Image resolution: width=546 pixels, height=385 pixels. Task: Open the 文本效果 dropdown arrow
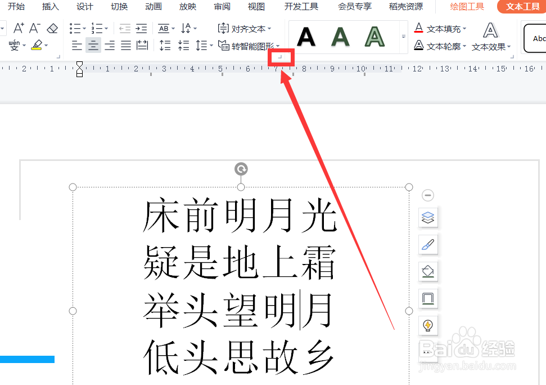click(509, 46)
